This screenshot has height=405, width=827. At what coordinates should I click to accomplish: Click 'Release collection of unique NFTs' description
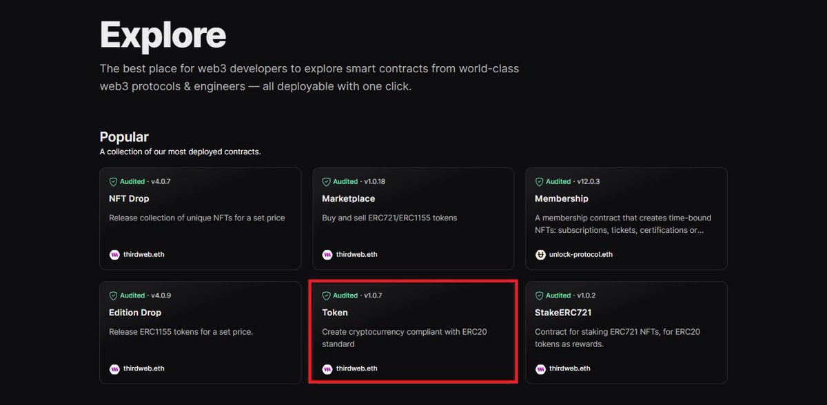(197, 218)
